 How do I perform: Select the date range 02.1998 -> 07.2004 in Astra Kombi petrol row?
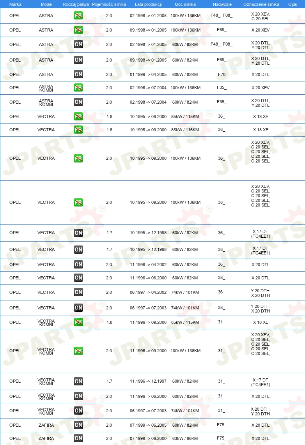click(148, 88)
